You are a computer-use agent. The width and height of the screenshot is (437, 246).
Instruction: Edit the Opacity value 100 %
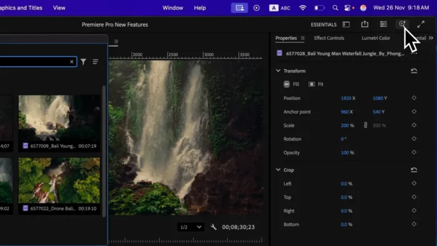pyautogui.click(x=347, y=152)
